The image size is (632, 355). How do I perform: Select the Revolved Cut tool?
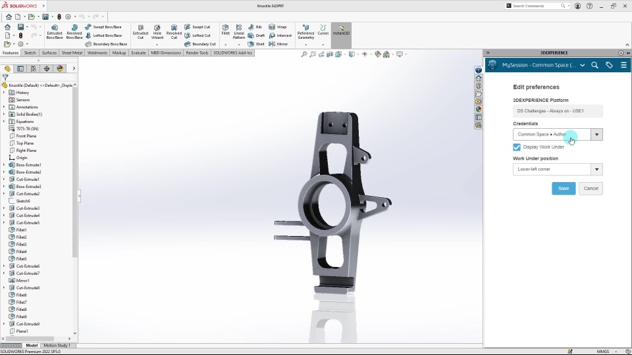[x=174, y=32]
